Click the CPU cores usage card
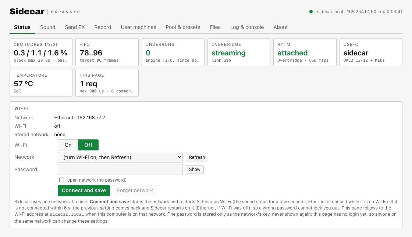This screenshot has width=412, height=237. coord(41,52)
